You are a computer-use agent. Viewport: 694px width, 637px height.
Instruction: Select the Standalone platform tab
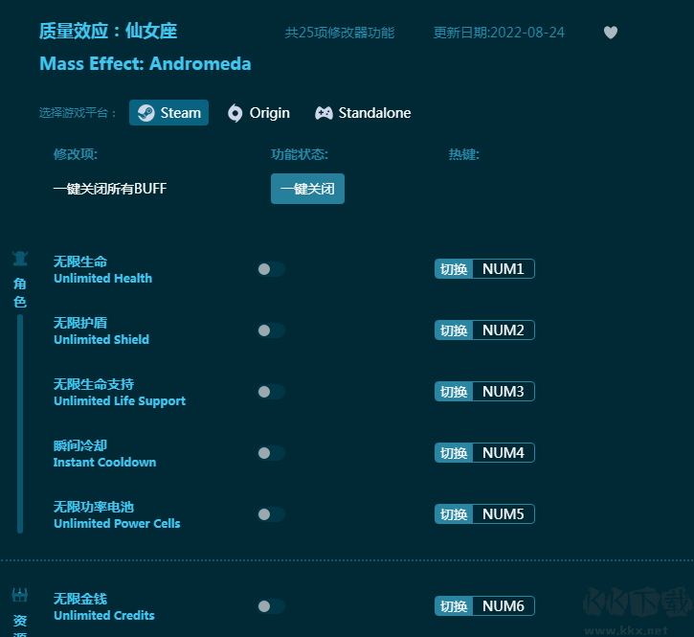[x=363, y=113]
